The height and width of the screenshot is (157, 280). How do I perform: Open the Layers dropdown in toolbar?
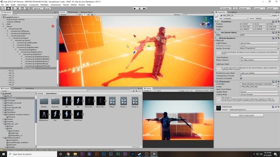pos(259,9)
